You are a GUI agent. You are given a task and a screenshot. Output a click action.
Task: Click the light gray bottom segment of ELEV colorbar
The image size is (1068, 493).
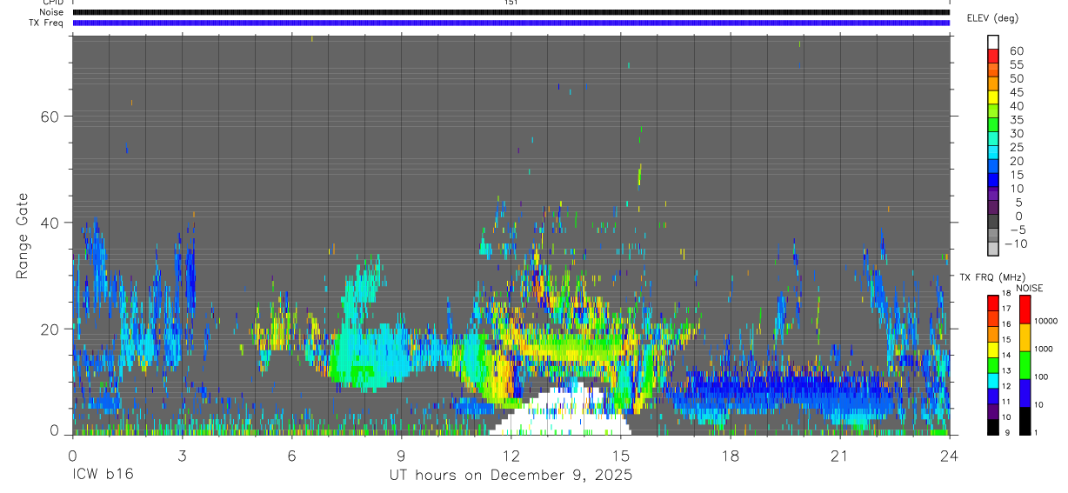993,249
